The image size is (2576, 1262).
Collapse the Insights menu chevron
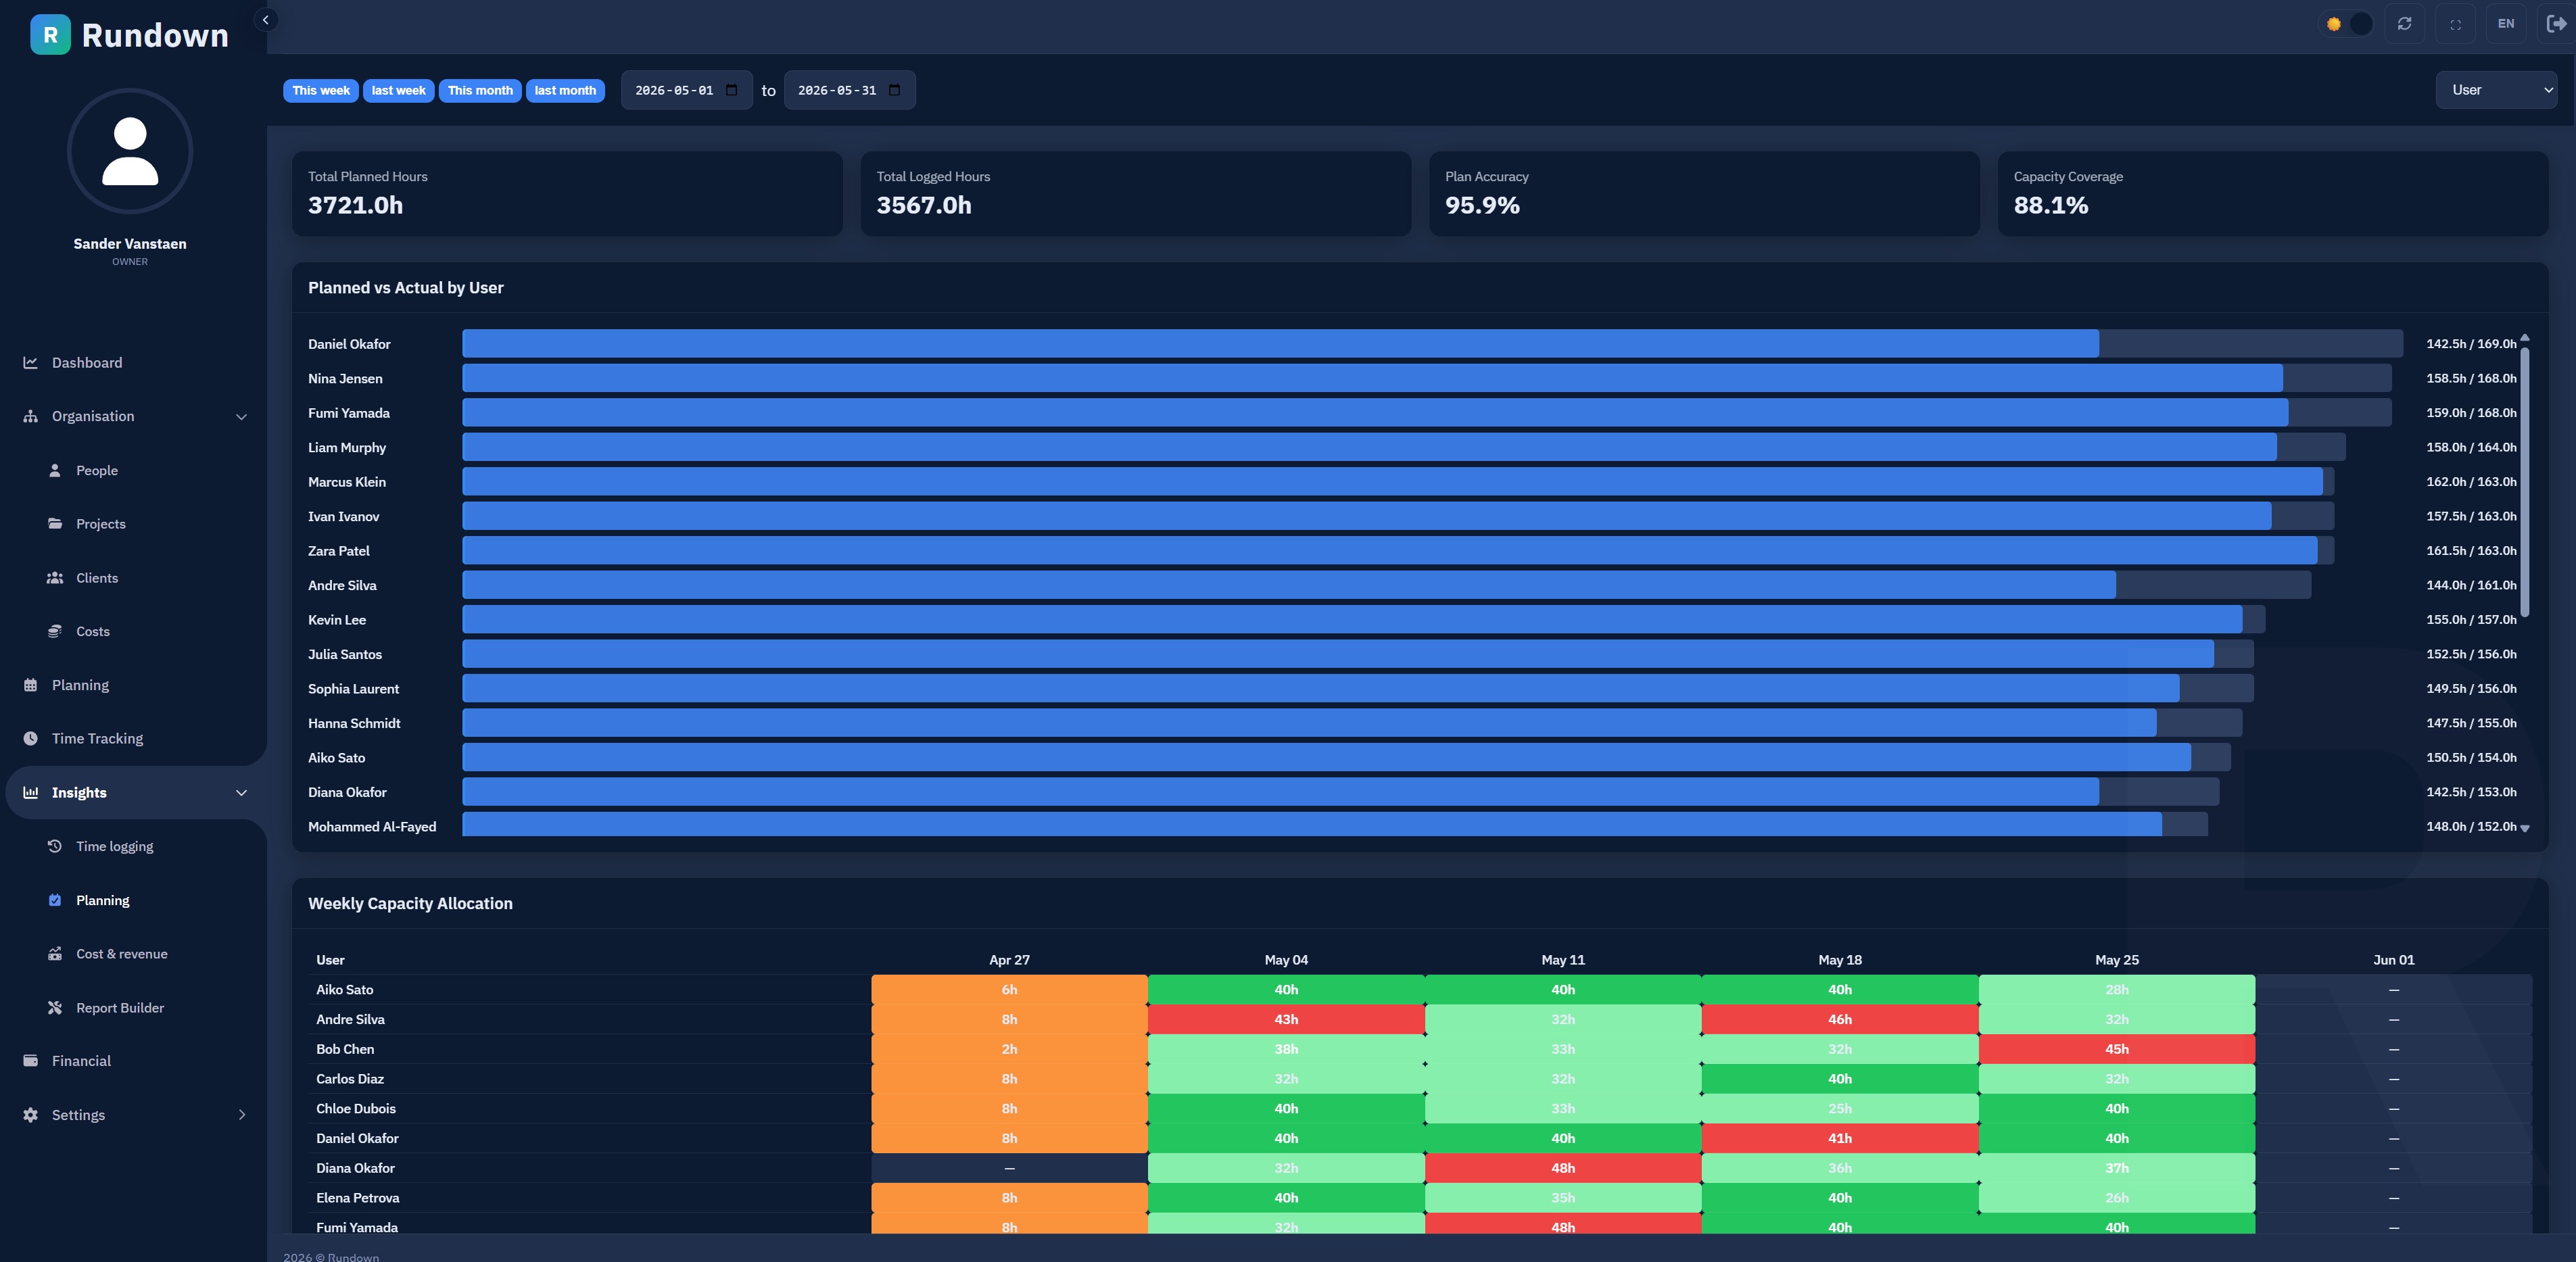(241, 793)
